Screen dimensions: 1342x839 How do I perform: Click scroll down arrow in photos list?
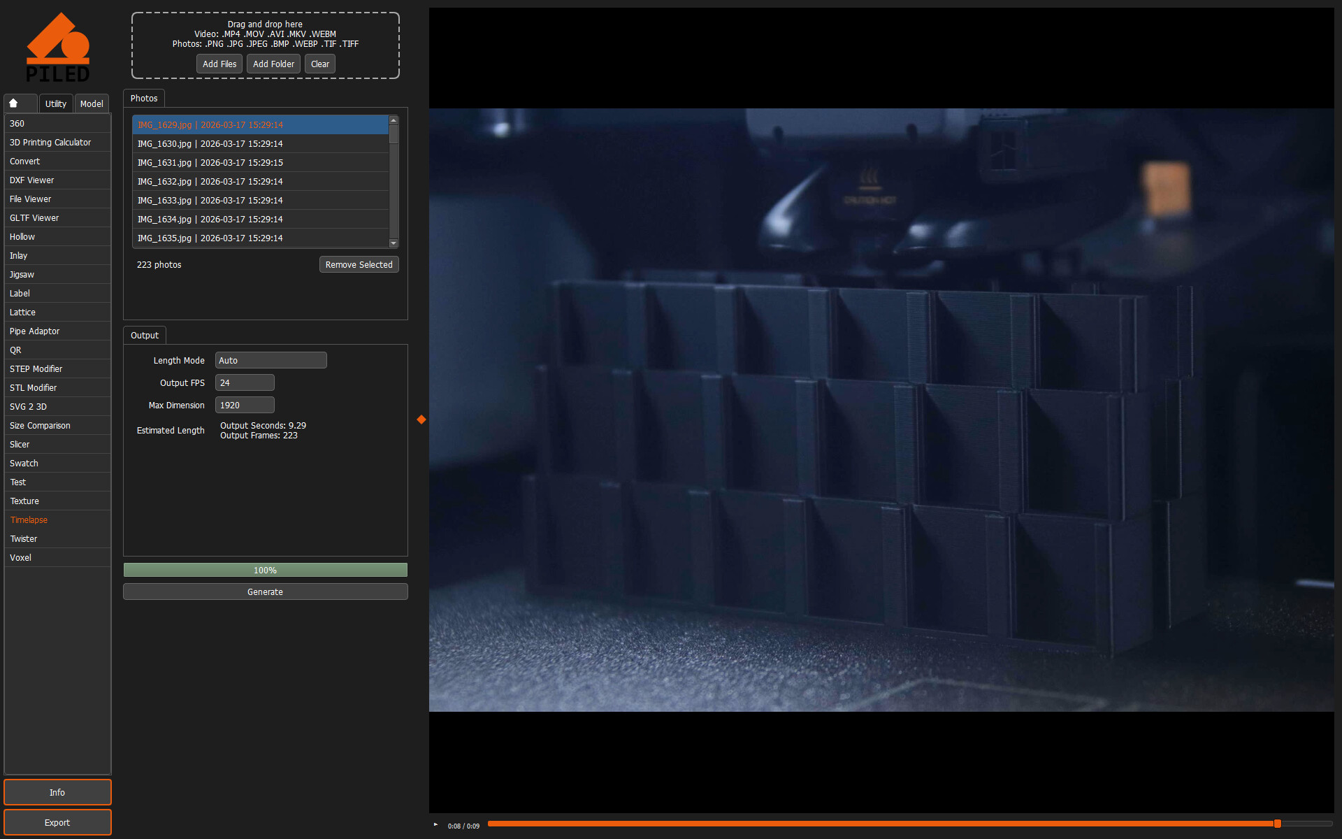[394, 243]
